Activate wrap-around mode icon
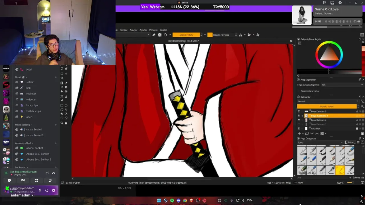The width and height of the screenshot is (365, 205). click(258, 35)
